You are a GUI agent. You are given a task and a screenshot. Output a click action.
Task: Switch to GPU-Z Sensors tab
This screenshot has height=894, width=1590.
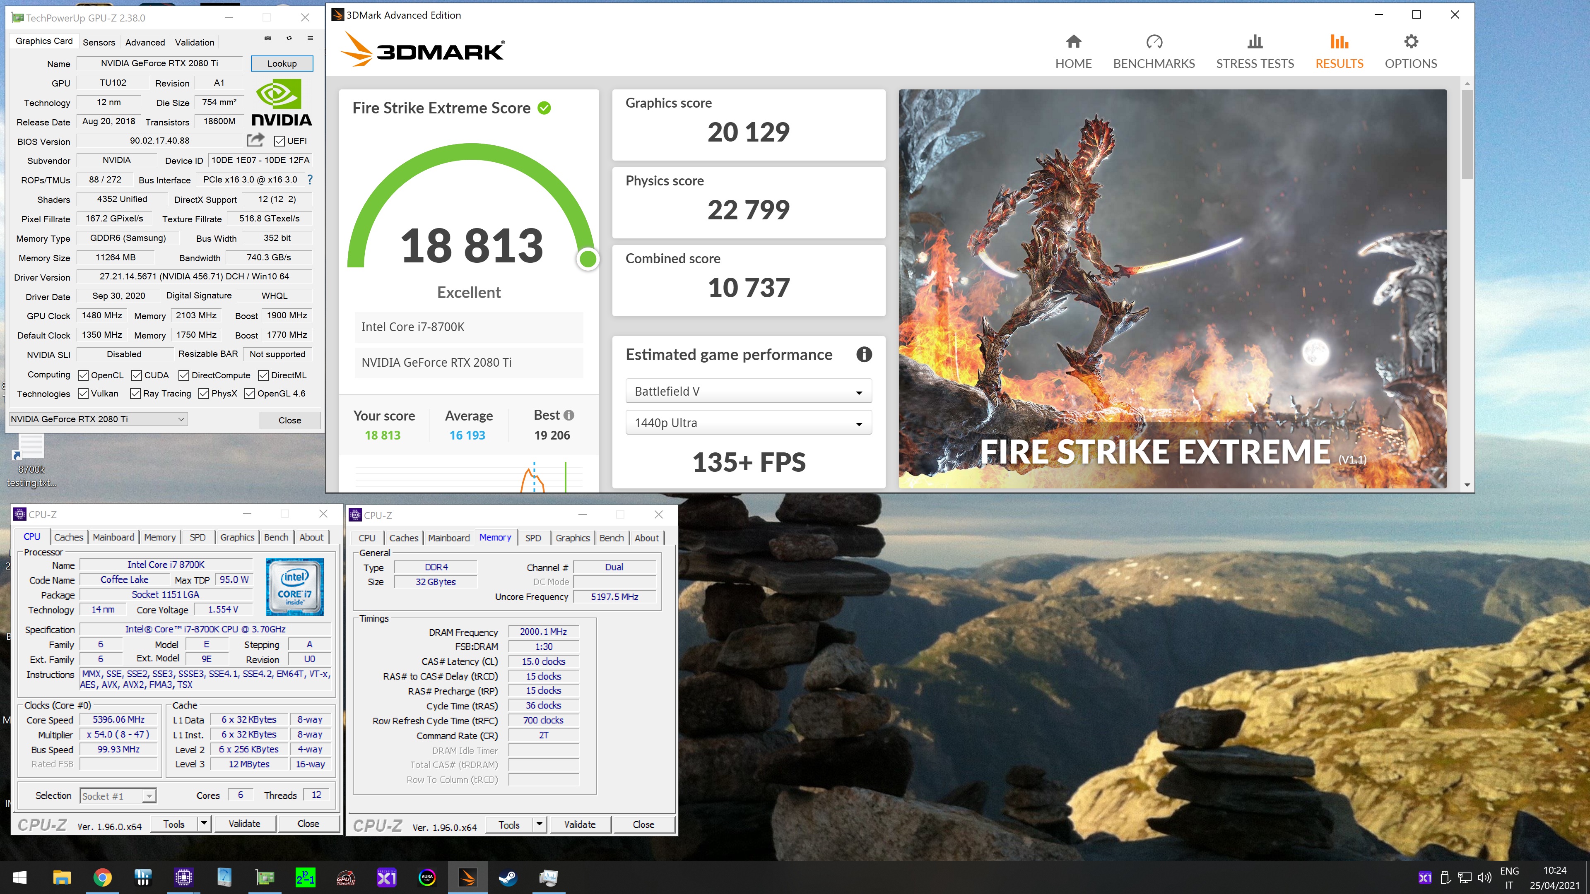tap(99, 42)
